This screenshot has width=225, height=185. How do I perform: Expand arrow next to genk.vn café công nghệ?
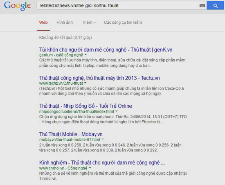85,55
